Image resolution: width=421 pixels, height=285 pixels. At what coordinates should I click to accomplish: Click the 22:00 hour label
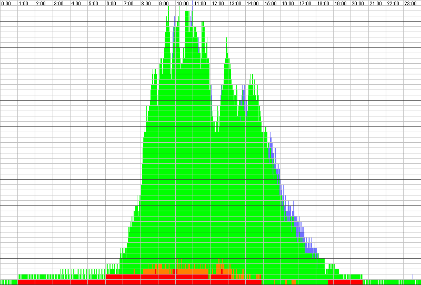point(393,4)
